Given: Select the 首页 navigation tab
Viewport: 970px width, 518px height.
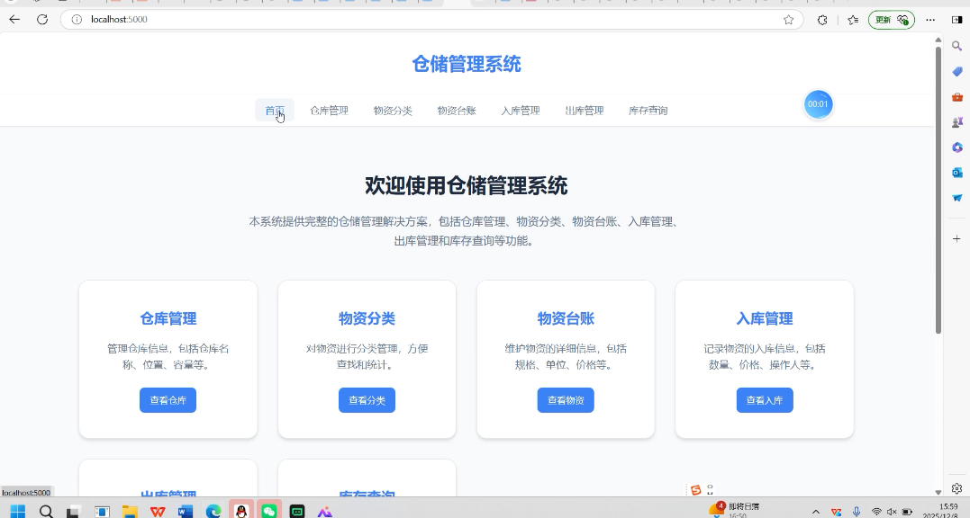Looking at the screenshot, I should [275, 111].
